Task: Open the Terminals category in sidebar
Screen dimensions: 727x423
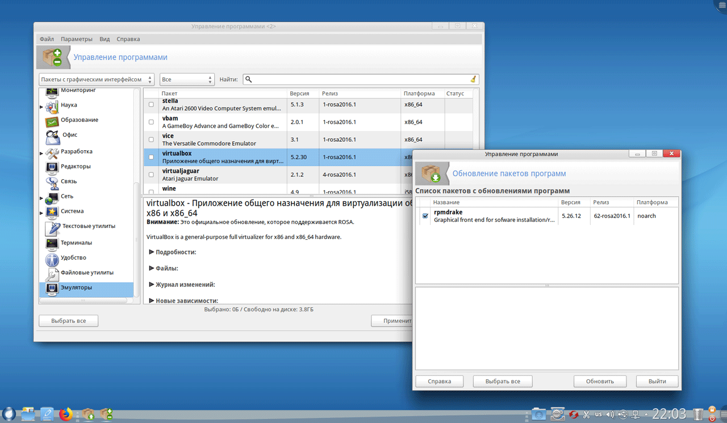Action: (76, 243)
